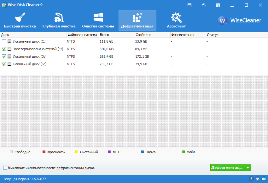268x183 pixels.
Task: Click the email envelope icon in status bar
Action: point(264,179)
